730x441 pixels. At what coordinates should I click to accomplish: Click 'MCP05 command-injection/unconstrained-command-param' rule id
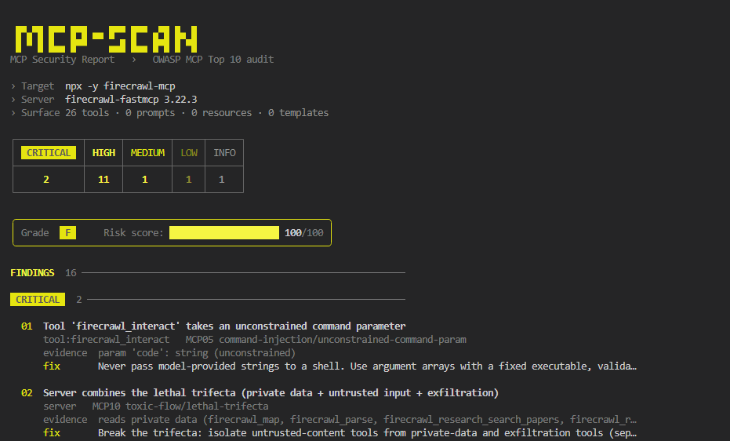(x=326, y=340)
